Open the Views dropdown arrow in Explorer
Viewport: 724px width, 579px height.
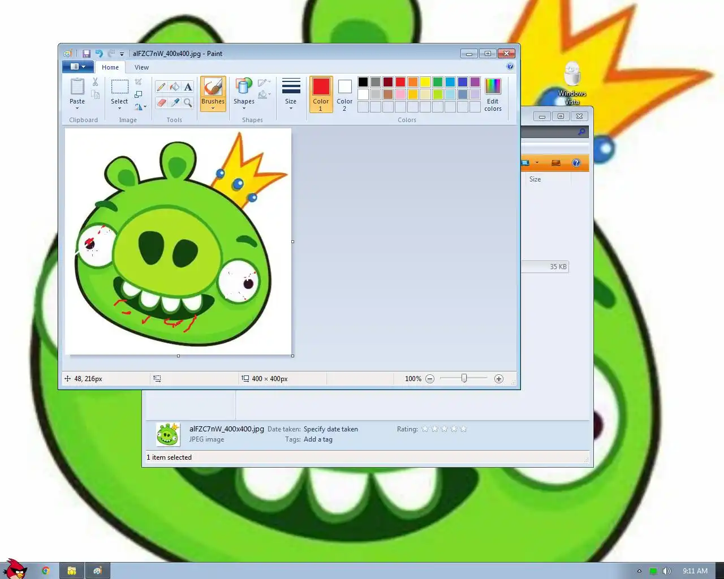click(537, 163)
